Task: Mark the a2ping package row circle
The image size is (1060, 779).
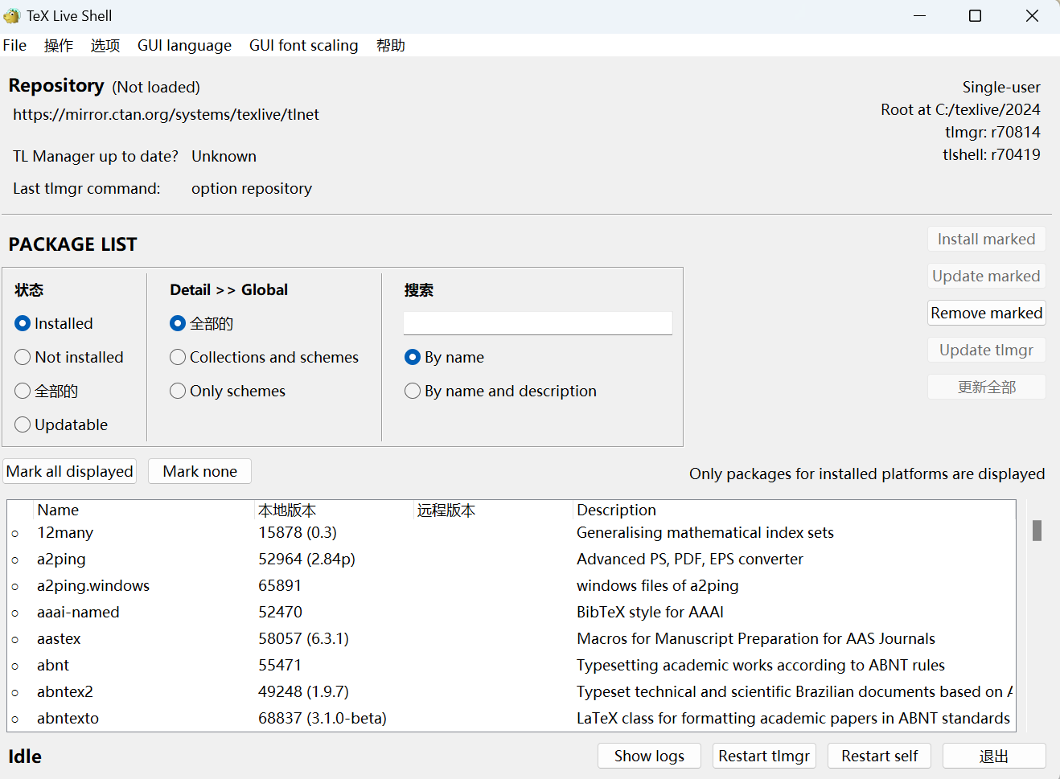Action: (15, 560)
